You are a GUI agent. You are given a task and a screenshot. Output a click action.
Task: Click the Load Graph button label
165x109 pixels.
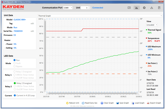coord(140,103)
